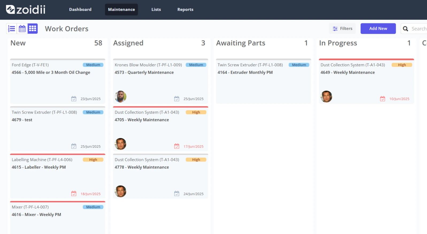The image size is (427, 234).
Task: Switch to calendar view icon
Action: coord(22,29)
